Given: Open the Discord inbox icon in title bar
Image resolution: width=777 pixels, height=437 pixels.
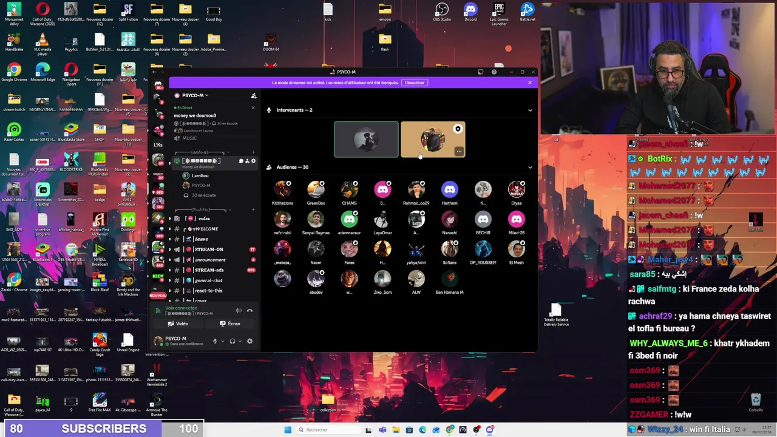Looking at the screenshot, I should [481, 72].
